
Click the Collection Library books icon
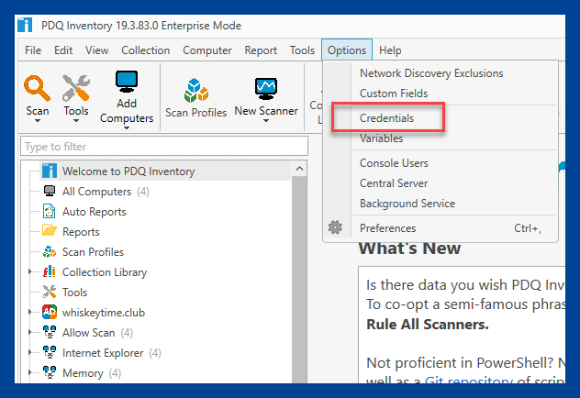[50, 271]
